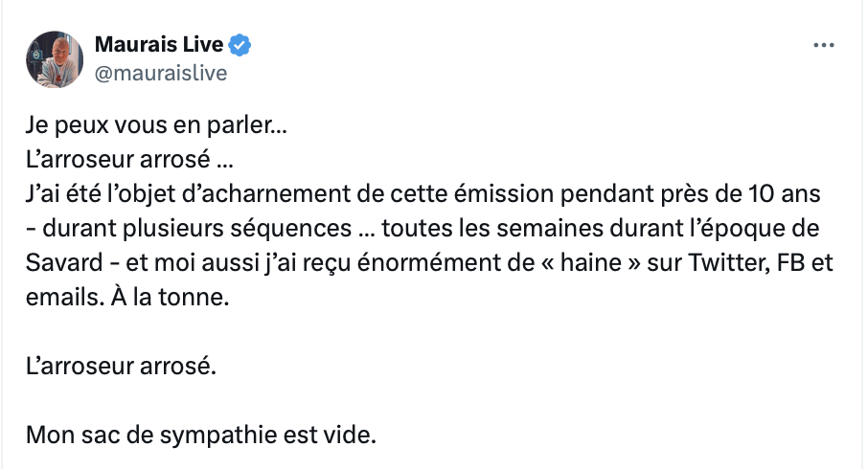The image size is (868, 469).
Task: Click the blue verified checkmark badge
Action: pyautogui.click(x=240, y=44)
